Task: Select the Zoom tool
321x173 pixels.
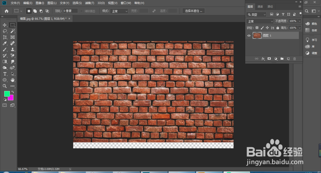Action: pyautogui.click(x=4, y=86)
